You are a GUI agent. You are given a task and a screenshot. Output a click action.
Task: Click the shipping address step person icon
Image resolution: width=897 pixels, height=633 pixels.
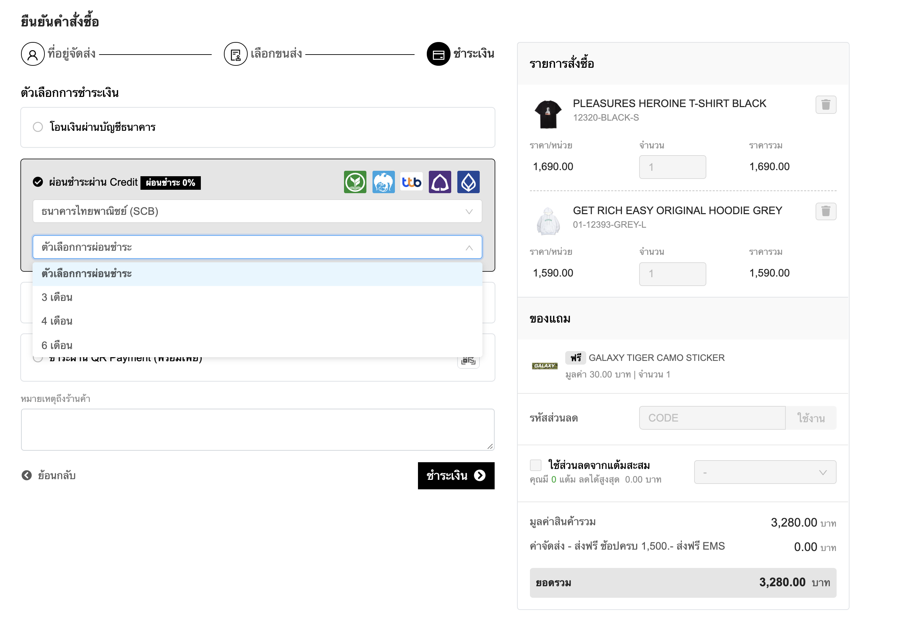tap(33, 54)
